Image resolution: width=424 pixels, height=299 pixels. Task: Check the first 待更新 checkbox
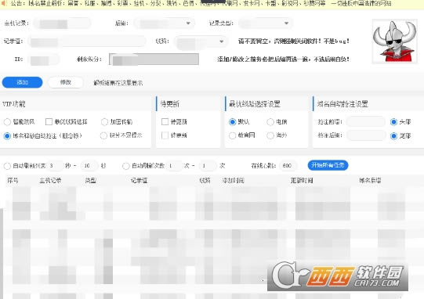pos(165,122)
